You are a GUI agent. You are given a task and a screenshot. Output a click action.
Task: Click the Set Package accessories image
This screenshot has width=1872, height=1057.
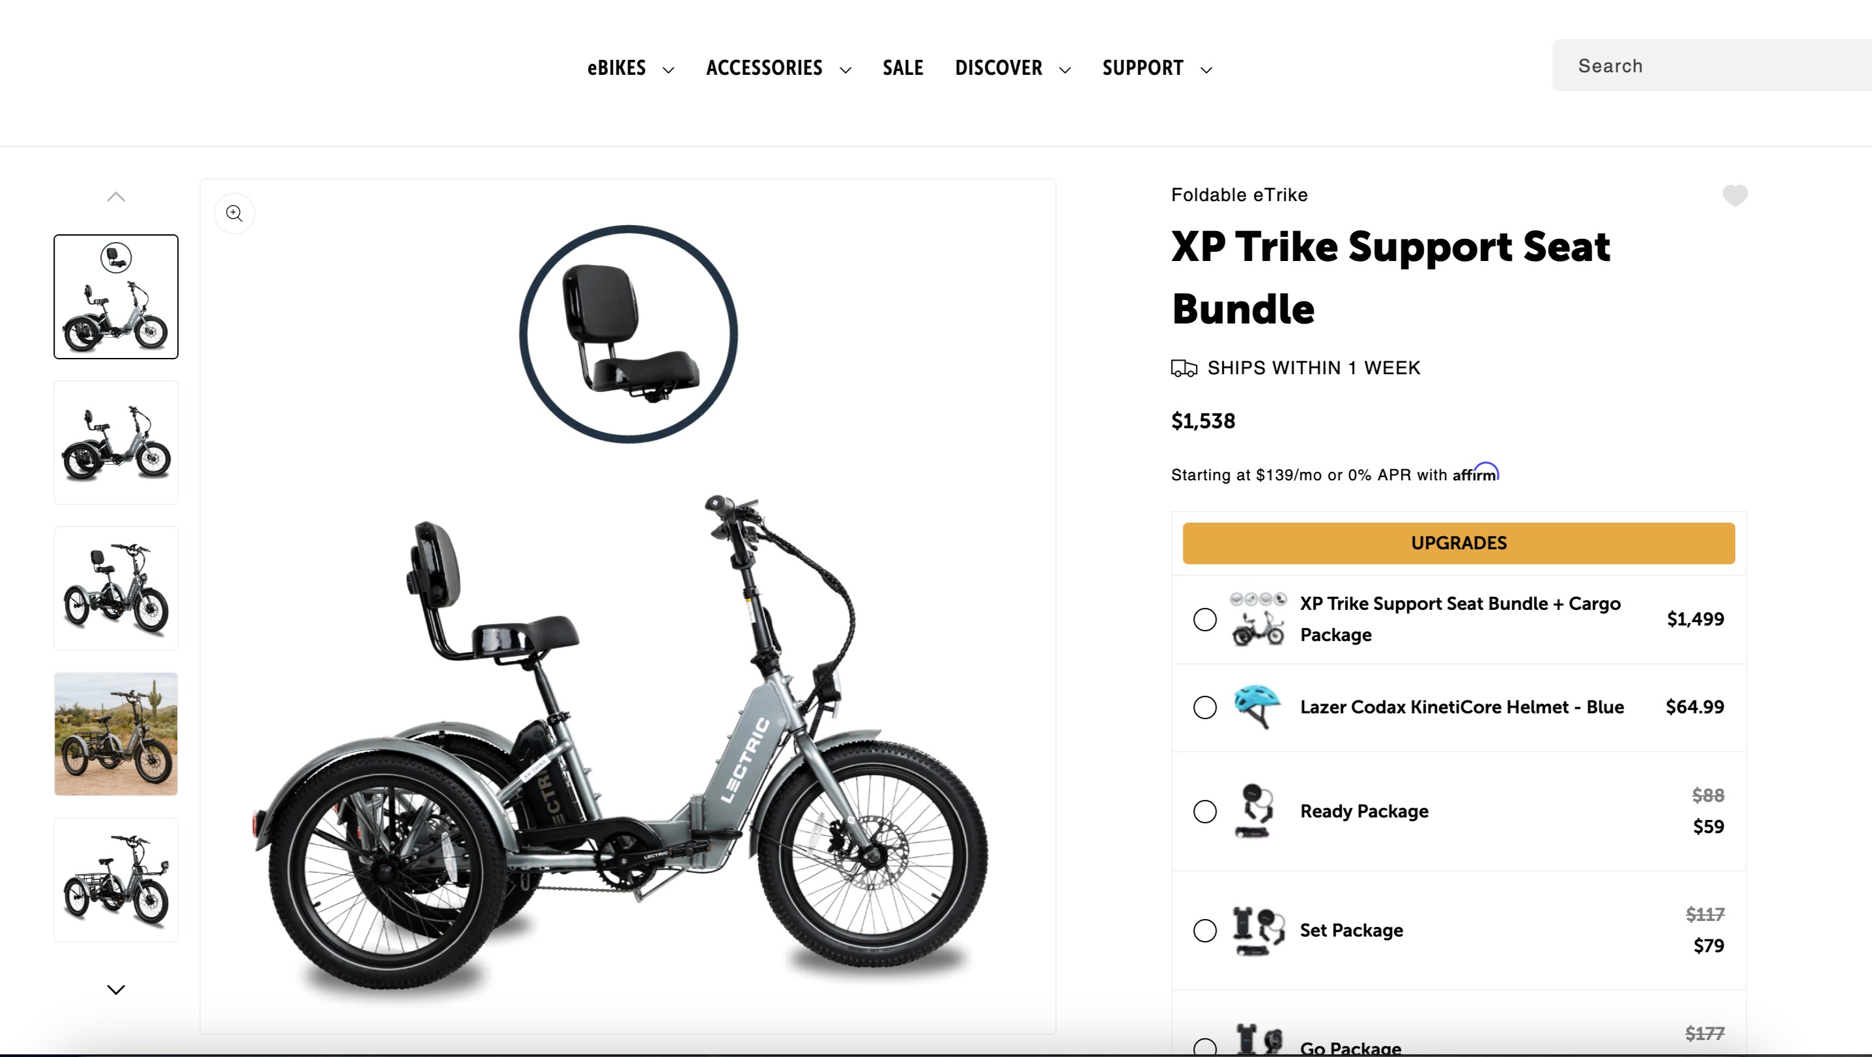point(1258,931)
